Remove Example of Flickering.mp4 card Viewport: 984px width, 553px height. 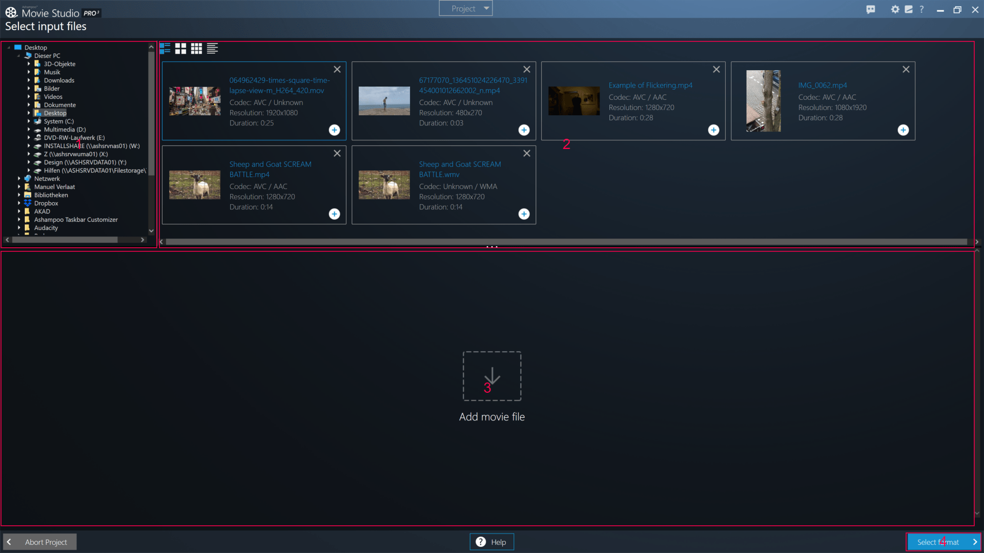pyautogui.click(x=716, y=70)
